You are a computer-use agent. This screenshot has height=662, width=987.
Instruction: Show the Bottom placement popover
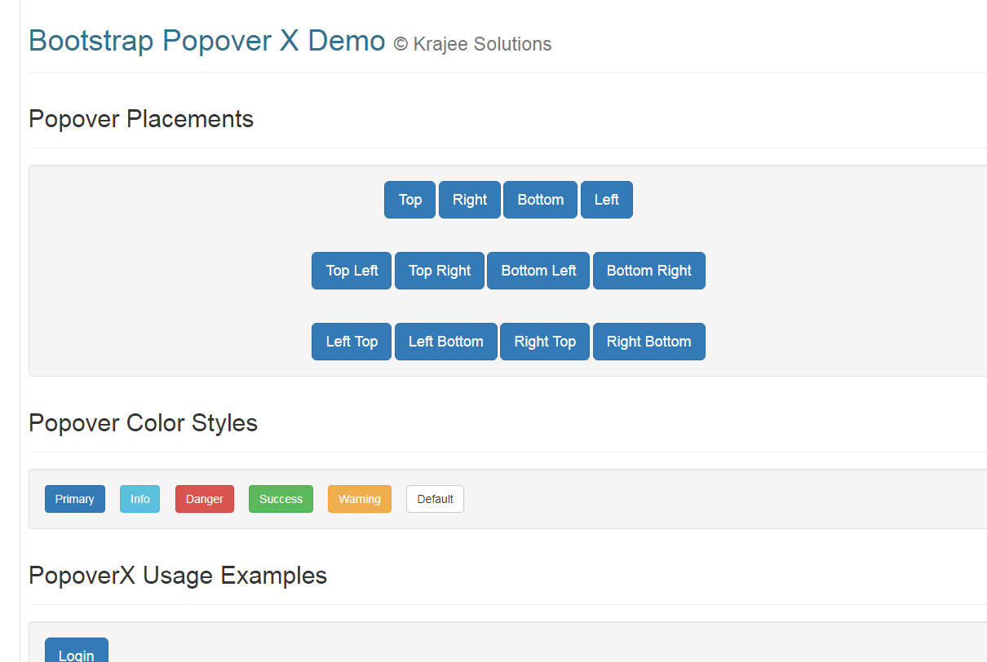click(540, 200)
